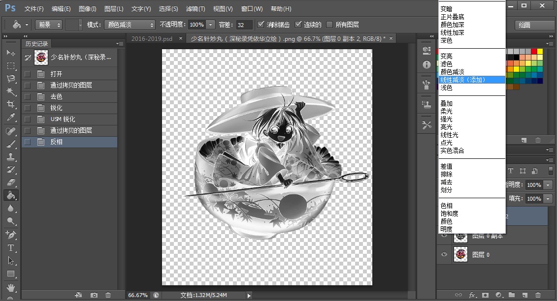557x301 pixels.
Task: Set history brush source on 去色 state
Action: pos(28,96)
